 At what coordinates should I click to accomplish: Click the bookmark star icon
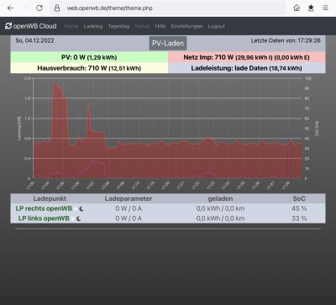tap(311, 8)
